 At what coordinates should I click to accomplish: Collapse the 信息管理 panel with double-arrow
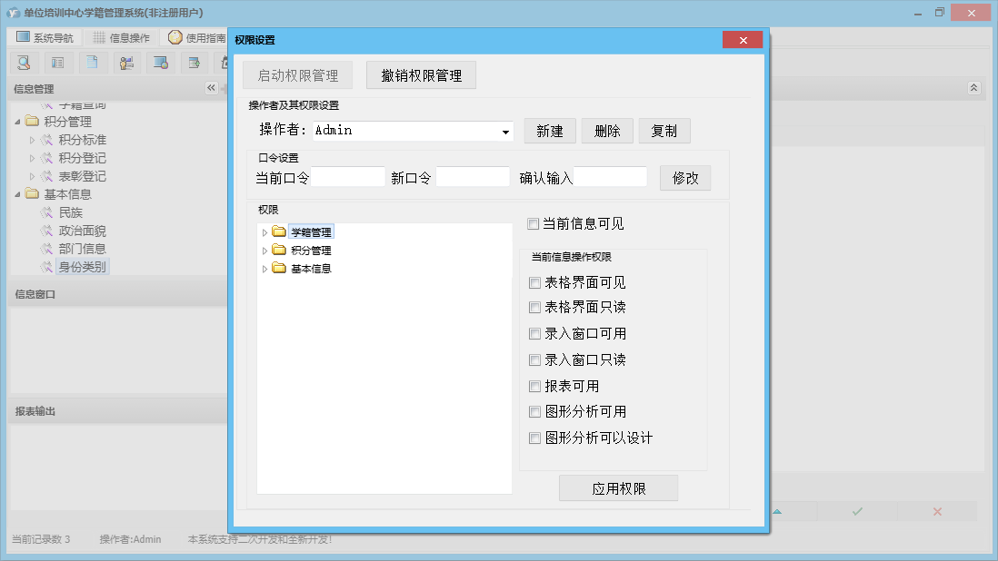(211, 88)
